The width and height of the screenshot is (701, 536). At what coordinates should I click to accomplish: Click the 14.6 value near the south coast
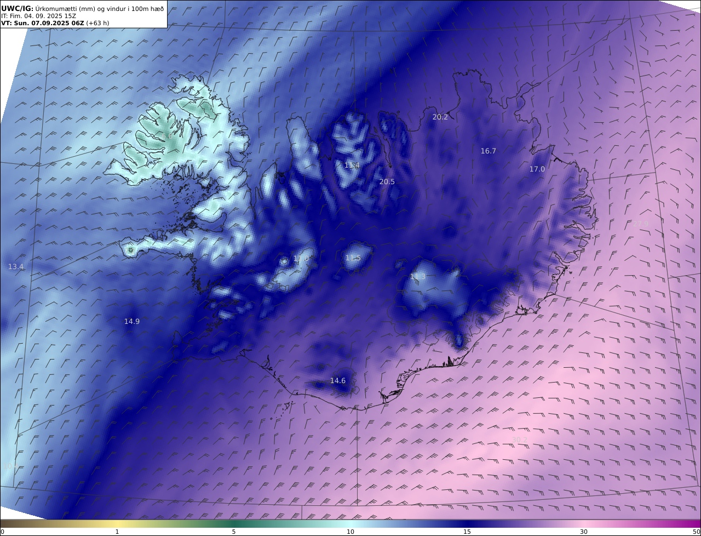338,380
